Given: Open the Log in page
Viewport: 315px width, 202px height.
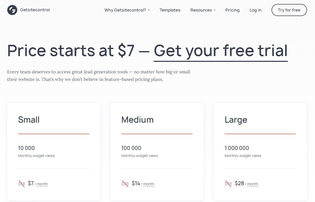Looking at the screenshot, I should [255, 10].
